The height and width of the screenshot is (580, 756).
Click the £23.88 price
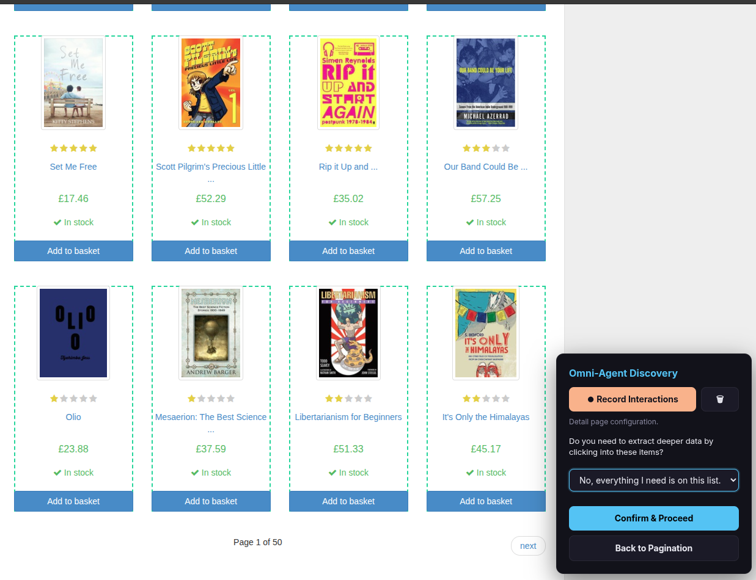tap(73, 449)
